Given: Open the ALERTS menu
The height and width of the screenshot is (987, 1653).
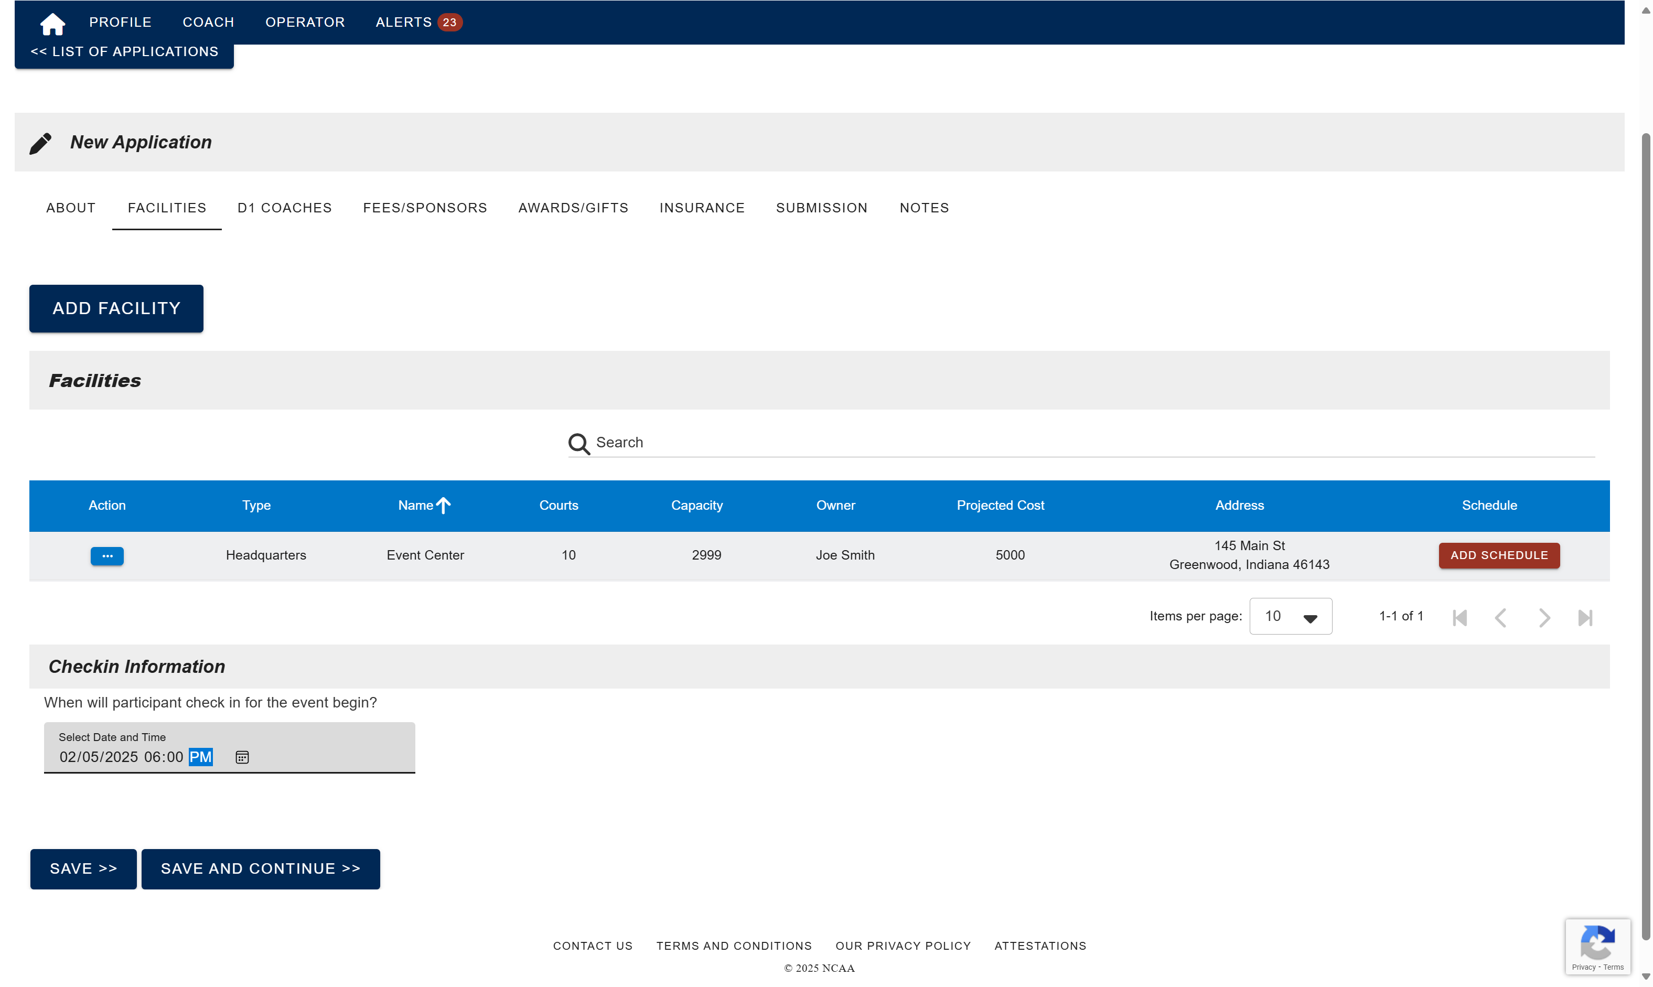Looking at the screenshot, I should click(404, 22).
